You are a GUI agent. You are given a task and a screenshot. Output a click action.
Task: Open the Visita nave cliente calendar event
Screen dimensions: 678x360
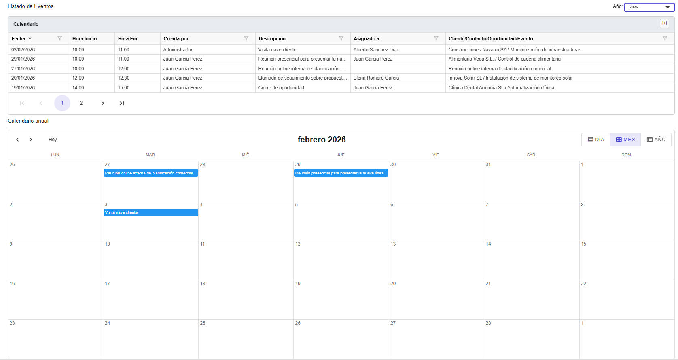[150, 212]
